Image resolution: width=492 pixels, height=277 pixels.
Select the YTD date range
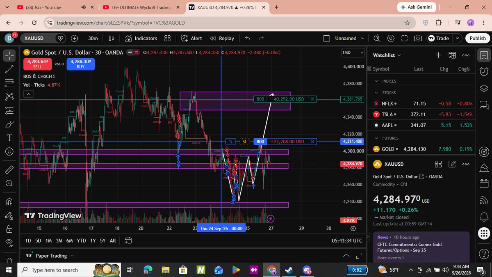coord(81,240)
